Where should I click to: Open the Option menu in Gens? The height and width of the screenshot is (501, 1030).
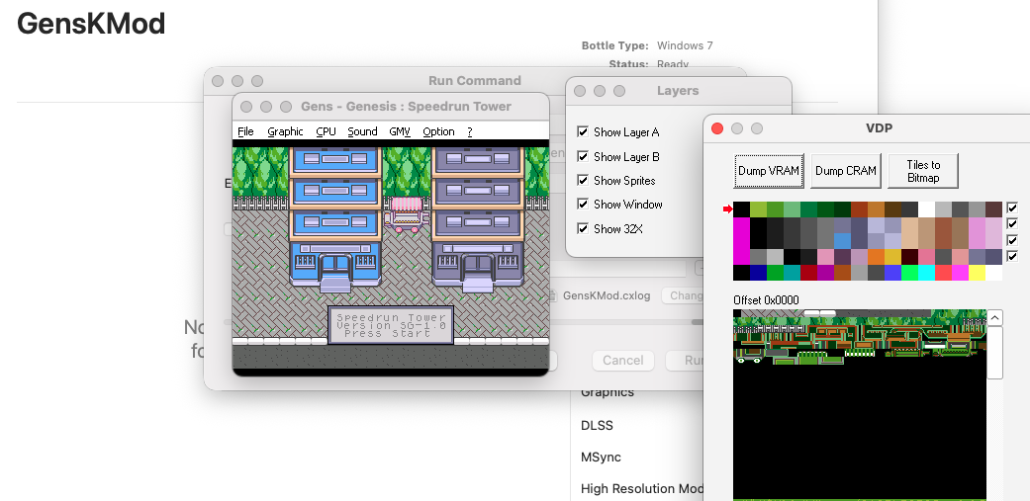click(x=438, y=131)
